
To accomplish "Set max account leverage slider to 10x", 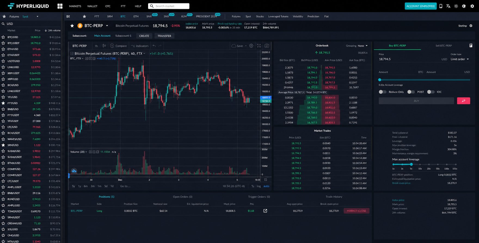I will coord(420,164).
